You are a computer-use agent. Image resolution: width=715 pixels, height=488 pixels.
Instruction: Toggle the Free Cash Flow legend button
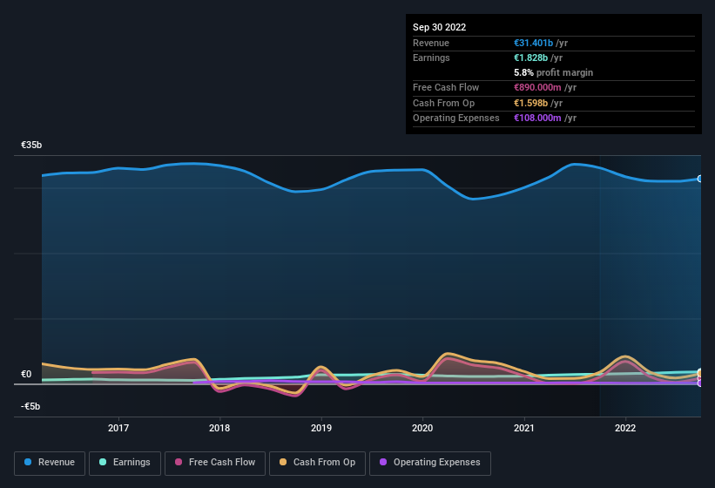coord(215,463)
